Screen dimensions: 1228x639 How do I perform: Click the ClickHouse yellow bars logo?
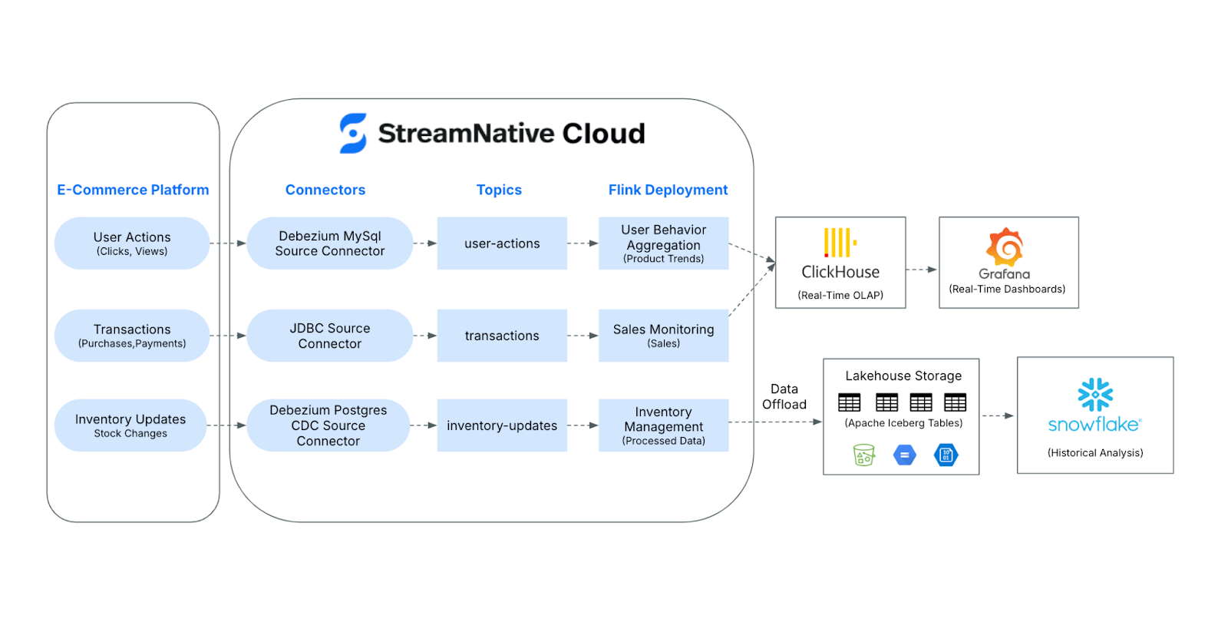tap(839, 243)
